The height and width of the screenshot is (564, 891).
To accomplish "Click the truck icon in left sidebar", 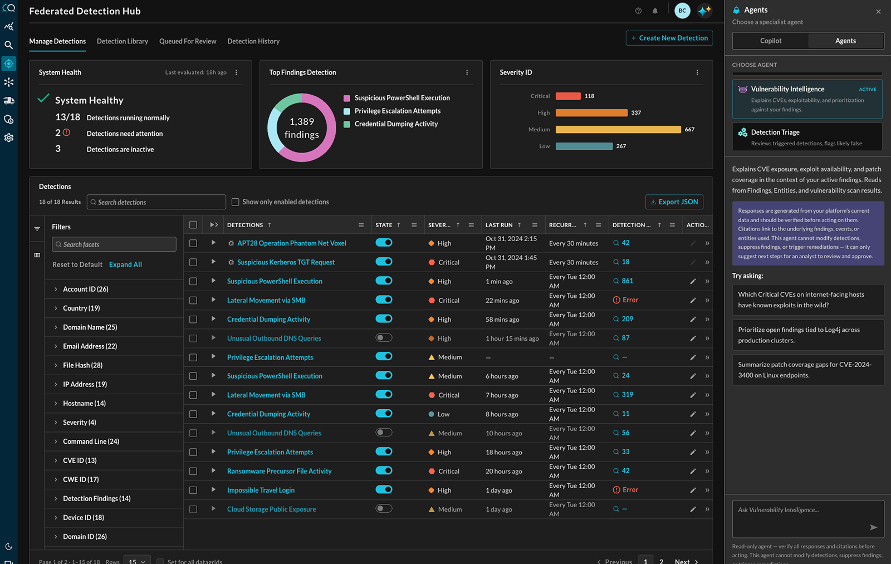I will pos(8,101).
